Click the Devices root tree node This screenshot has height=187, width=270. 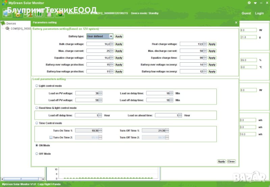click(11, 24)
